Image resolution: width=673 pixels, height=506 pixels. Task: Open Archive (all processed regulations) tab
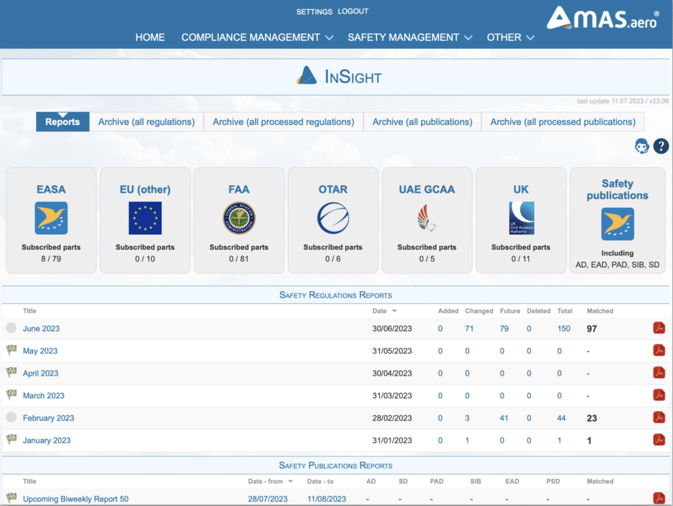pos(283,122)
